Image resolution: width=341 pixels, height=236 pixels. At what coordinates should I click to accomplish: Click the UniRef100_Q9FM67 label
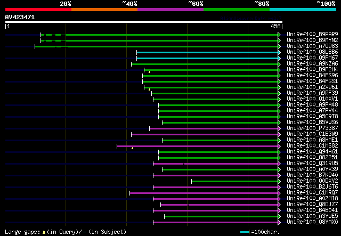point(312,58)
